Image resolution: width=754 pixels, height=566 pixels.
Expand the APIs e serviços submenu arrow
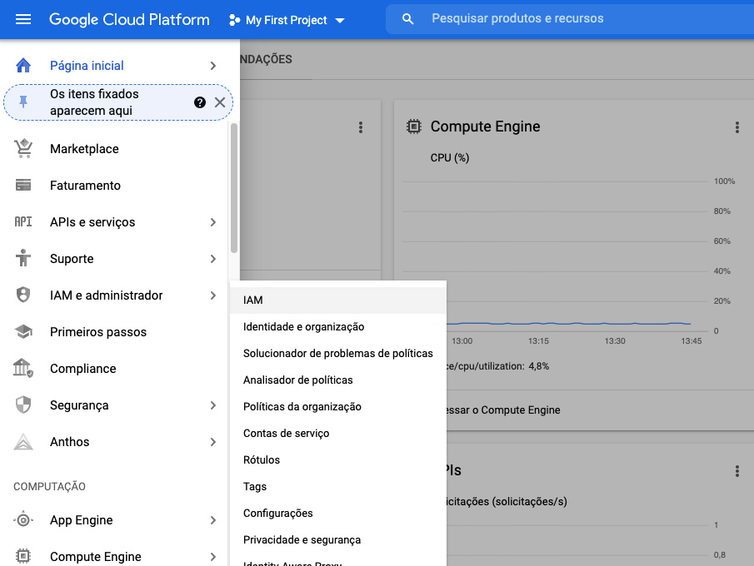213,222
